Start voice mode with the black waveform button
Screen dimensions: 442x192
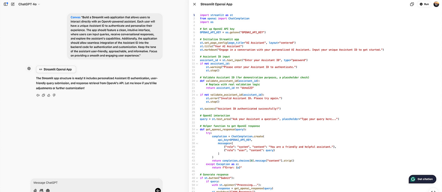pos(158,190)
